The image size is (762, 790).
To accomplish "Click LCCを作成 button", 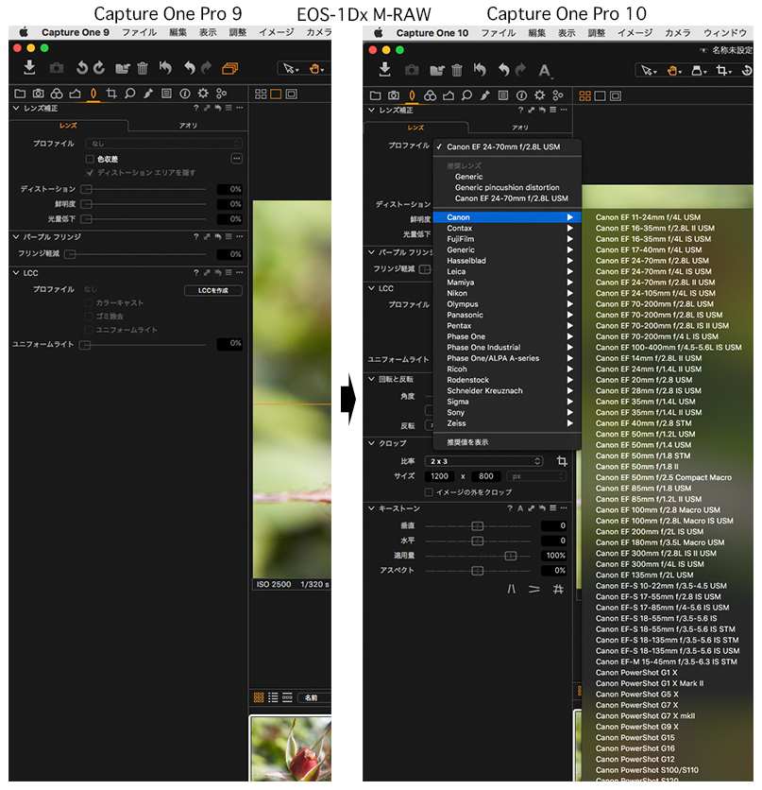I will point(212,290).
